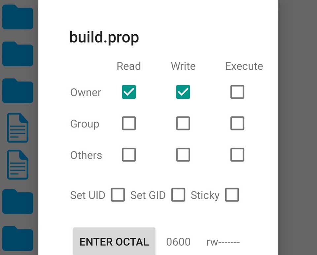Select the bottom folder icon in the sidebar
This screenshot has width=317, height=255.
[18, 238]
